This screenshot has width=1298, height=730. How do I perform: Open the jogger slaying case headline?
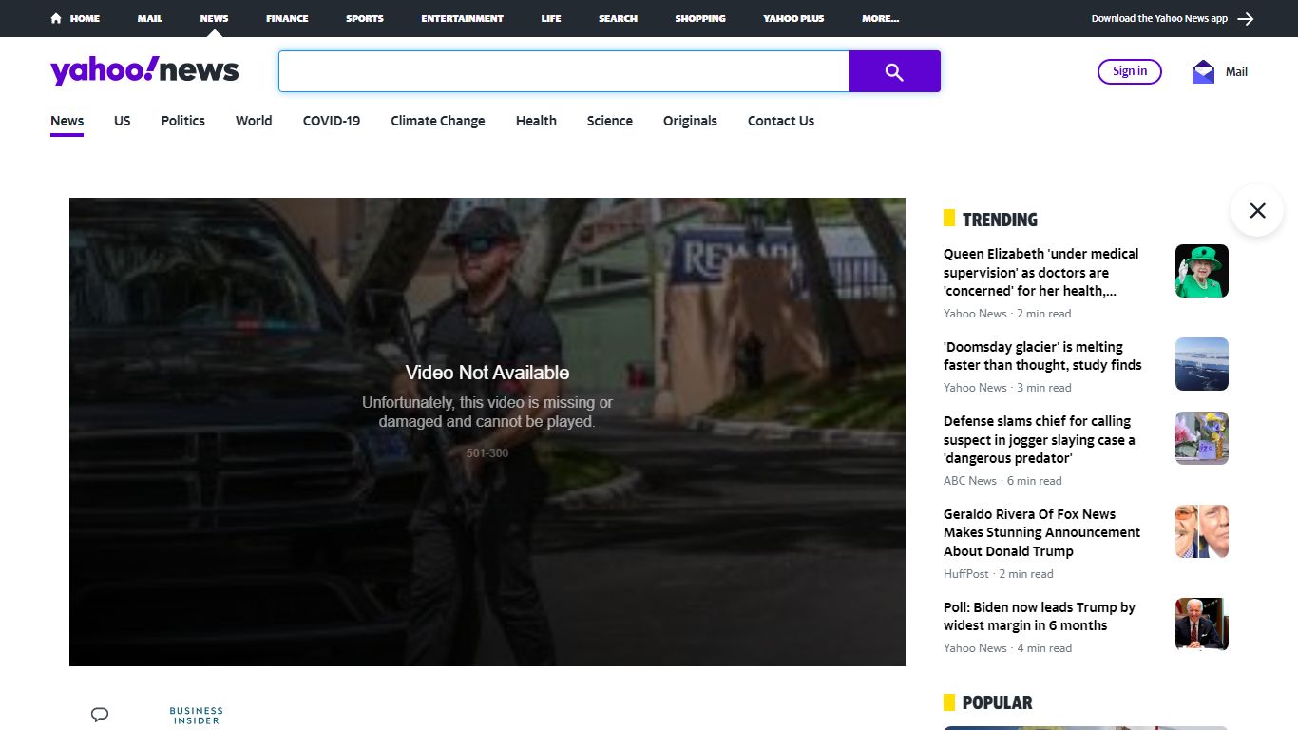1040,439
